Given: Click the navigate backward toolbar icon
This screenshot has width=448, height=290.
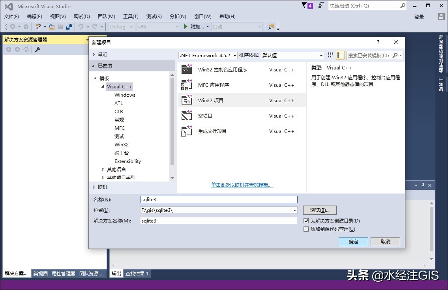Looking at the screenshot, I should pos(13,26).
